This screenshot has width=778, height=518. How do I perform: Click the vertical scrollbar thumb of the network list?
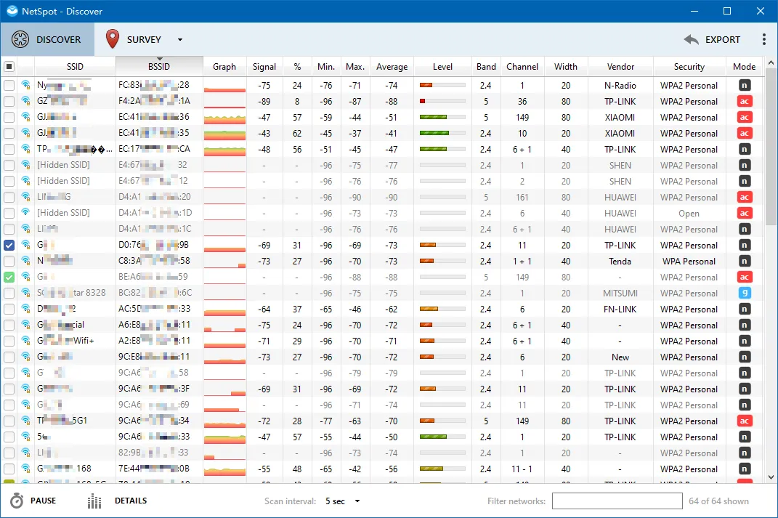click(771, 147)
